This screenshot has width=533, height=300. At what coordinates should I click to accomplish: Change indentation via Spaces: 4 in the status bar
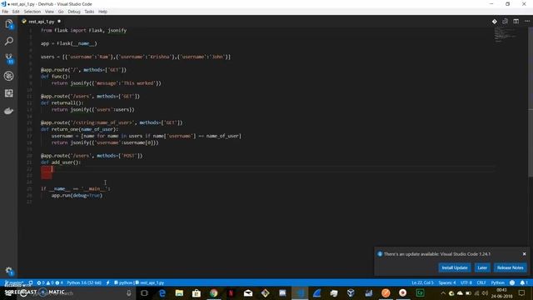point(447,282)
